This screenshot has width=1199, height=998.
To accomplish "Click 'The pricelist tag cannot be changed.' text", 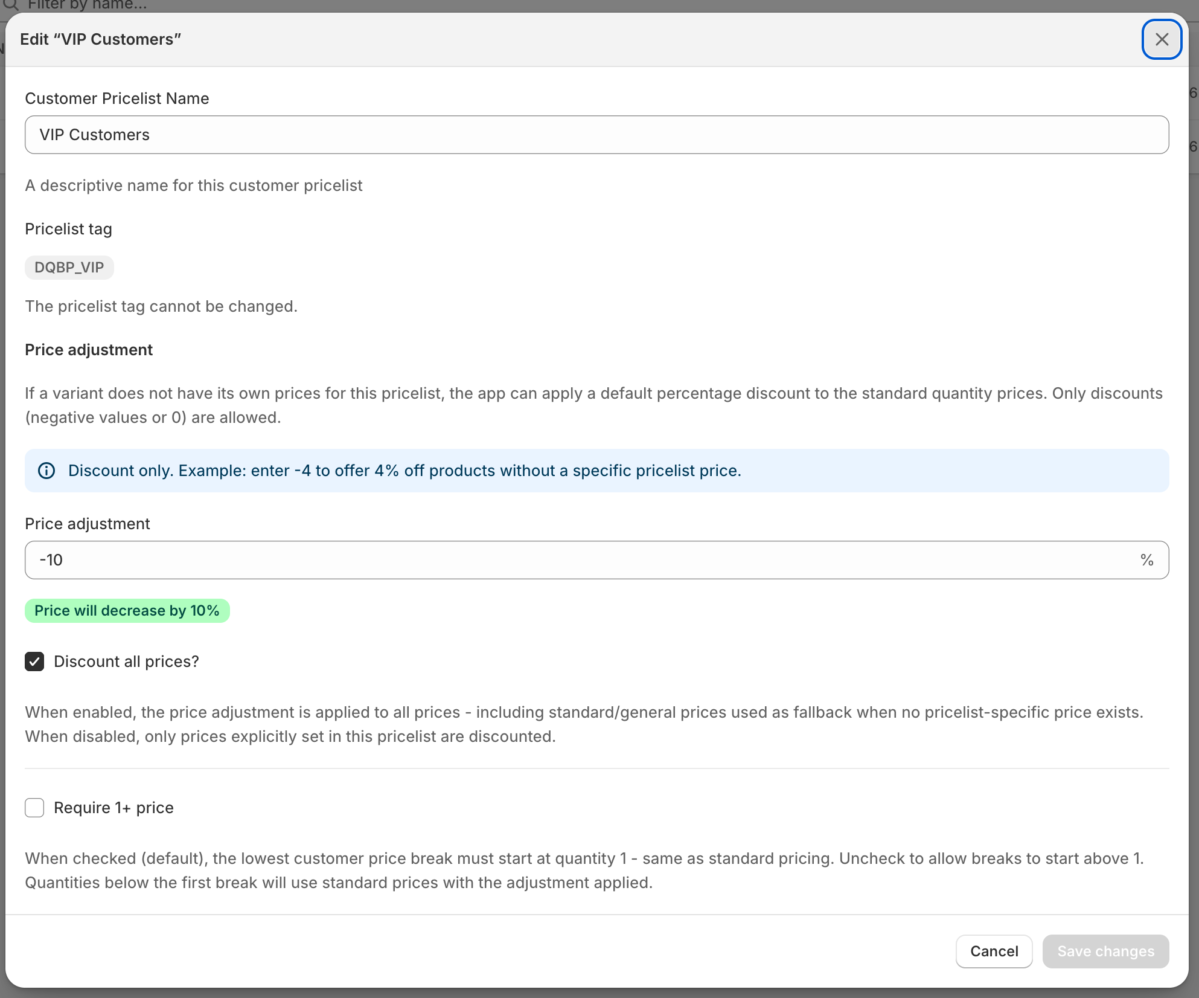I will point(161,306).
